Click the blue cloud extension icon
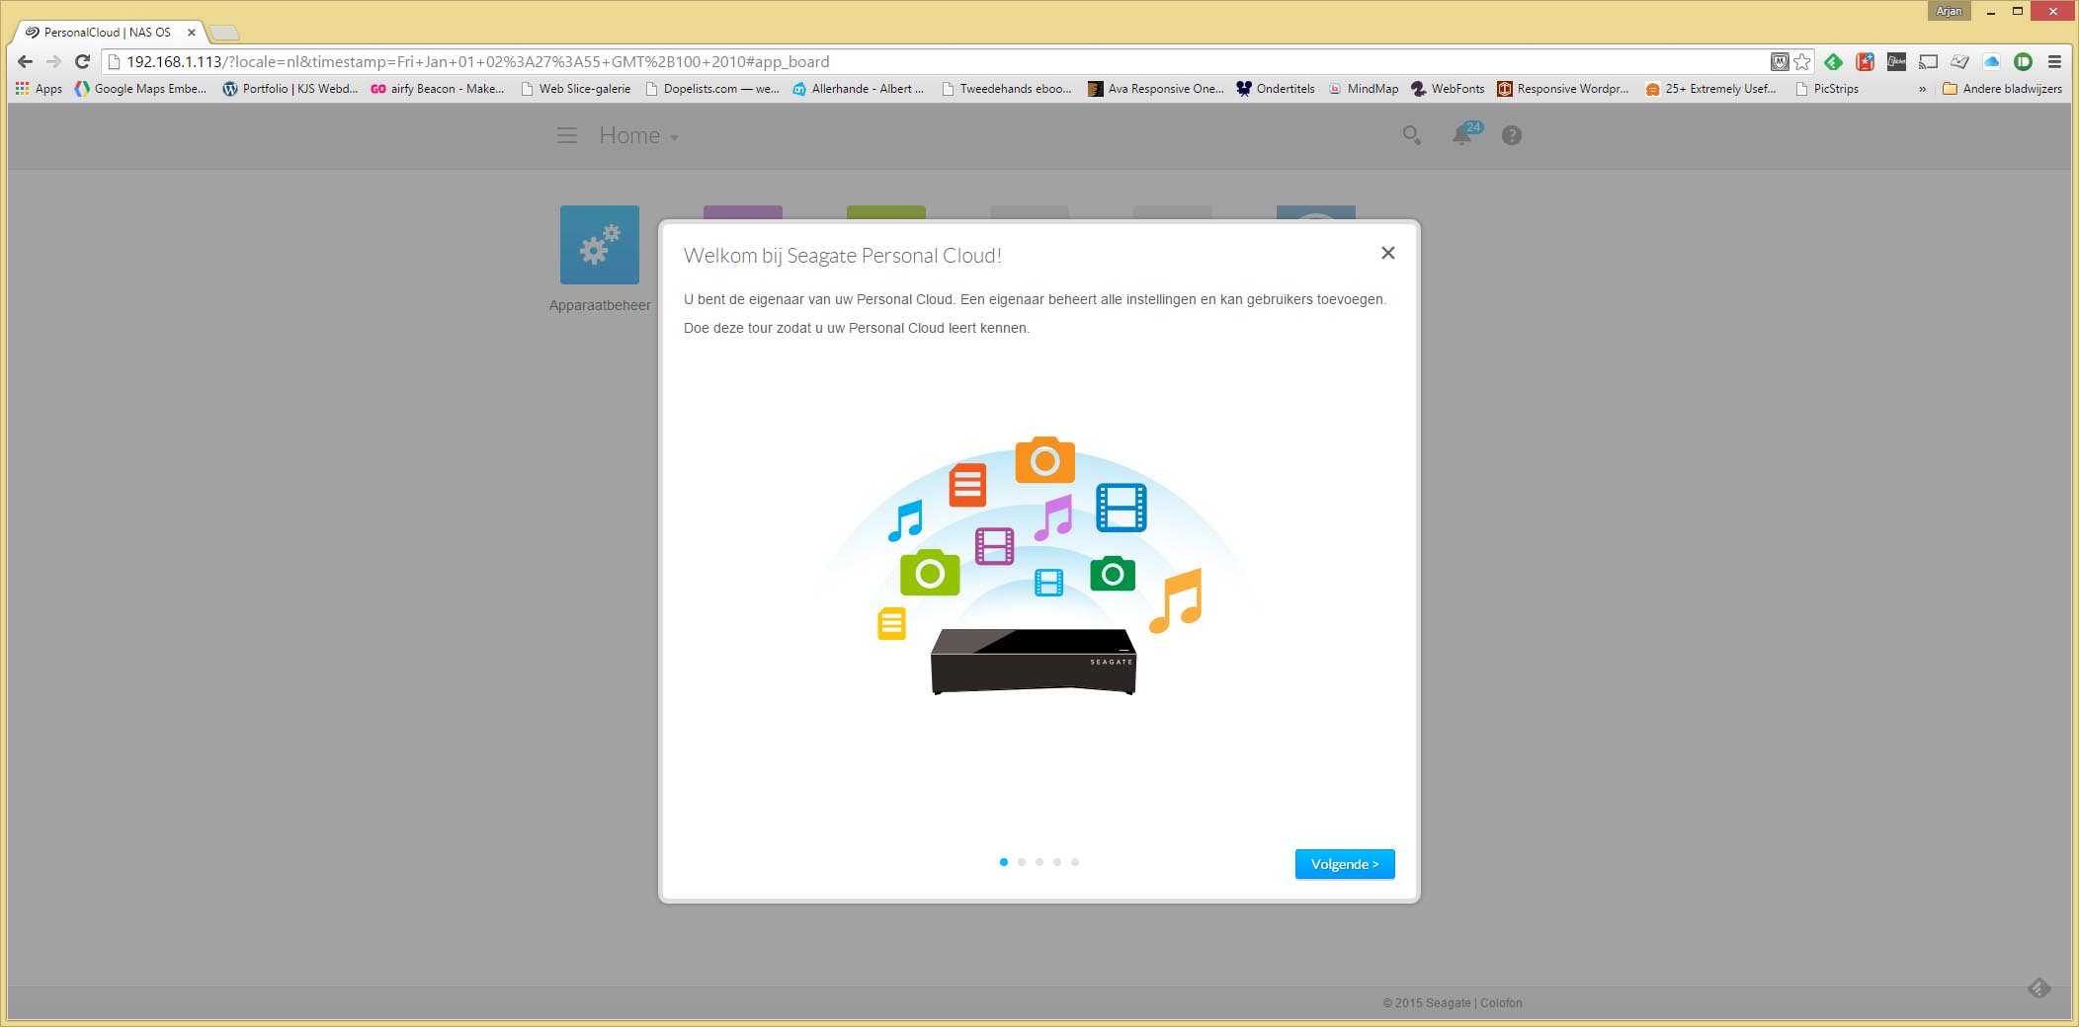This screenshot has height=1027, width=2079. click(1991, 61)
